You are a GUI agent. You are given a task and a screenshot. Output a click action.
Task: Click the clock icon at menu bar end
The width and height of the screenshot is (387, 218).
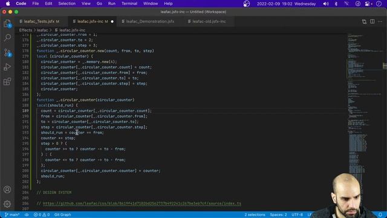point(379,4)
